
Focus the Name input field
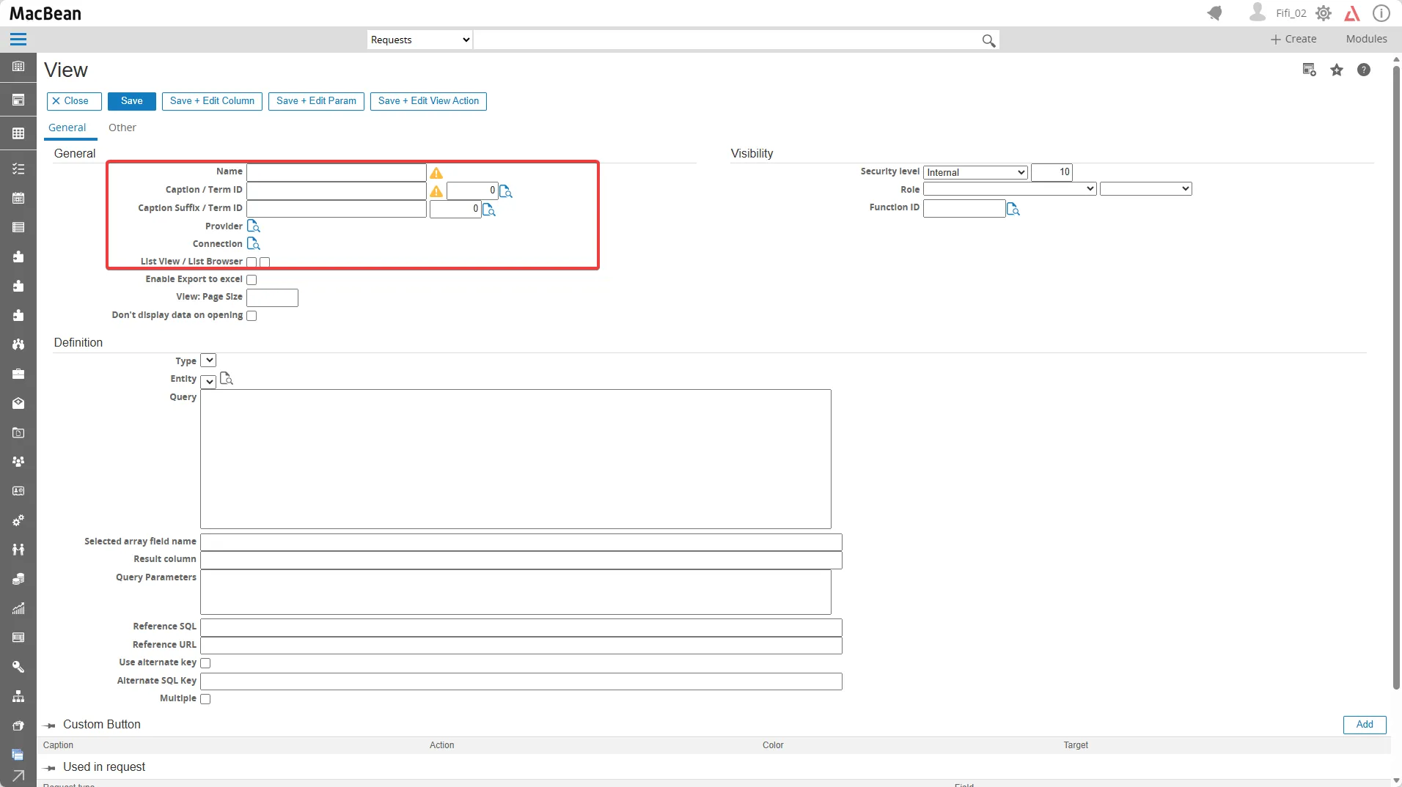(337, 172)
